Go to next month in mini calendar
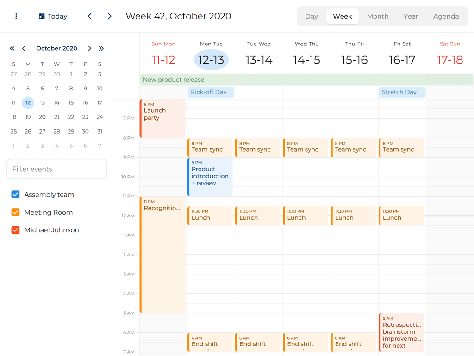The image size is (474, 356). [90, 48]
